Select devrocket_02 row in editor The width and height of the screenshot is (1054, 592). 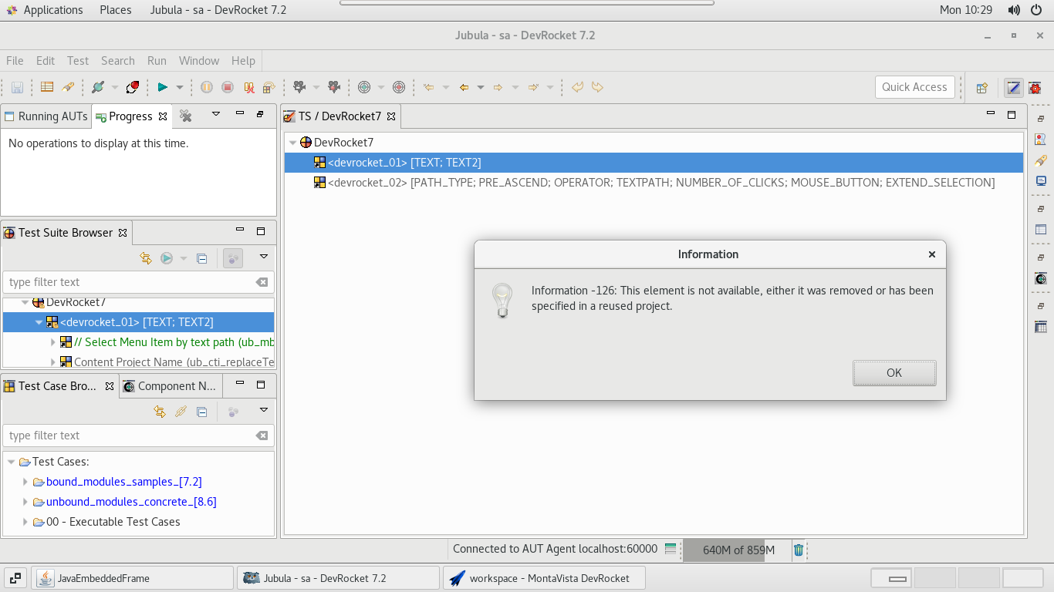pos(654,183)
